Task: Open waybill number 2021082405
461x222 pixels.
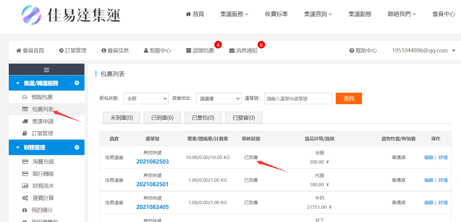Action: [153, 207]
